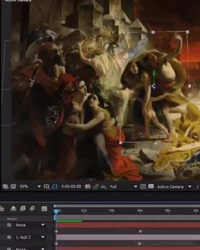Toggle the Motion Blur switch icon

pos(32,208)
